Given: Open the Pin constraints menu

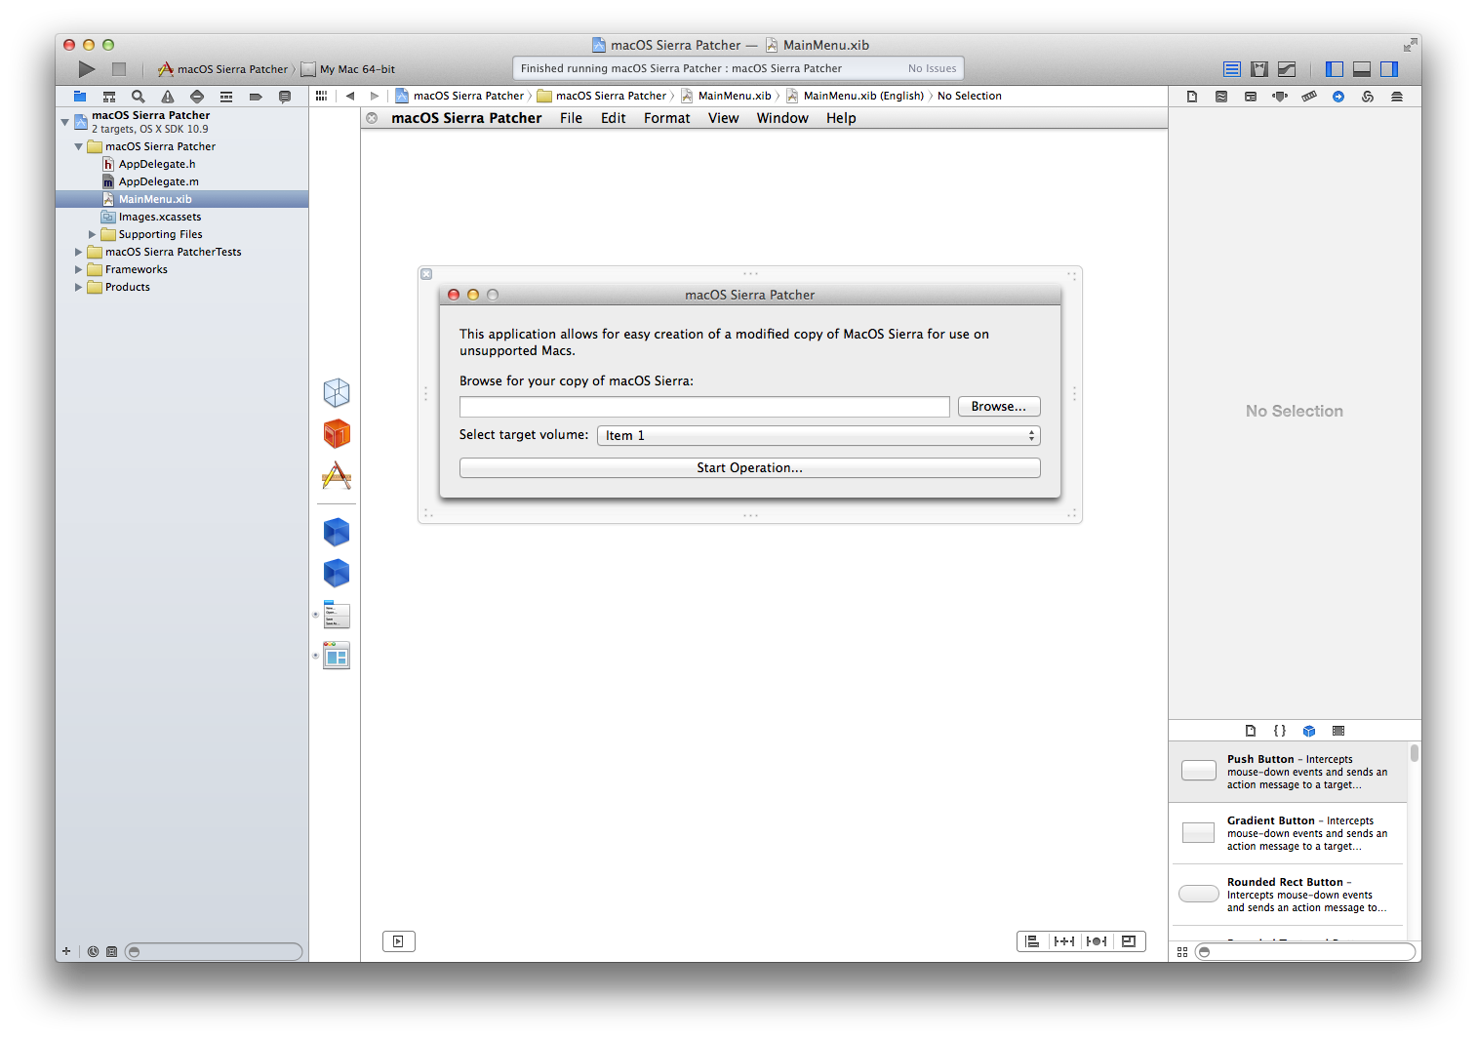Looking at the screenshot, I should point(1064,941).
